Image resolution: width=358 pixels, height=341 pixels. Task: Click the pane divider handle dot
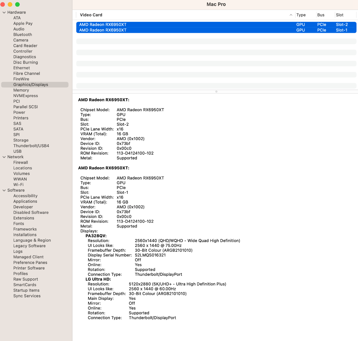coord(216,92)
